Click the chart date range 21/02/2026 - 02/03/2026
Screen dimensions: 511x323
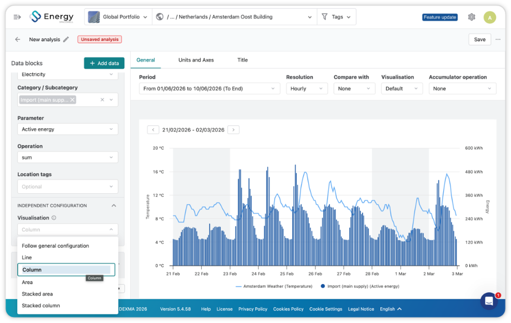(193, 130)
